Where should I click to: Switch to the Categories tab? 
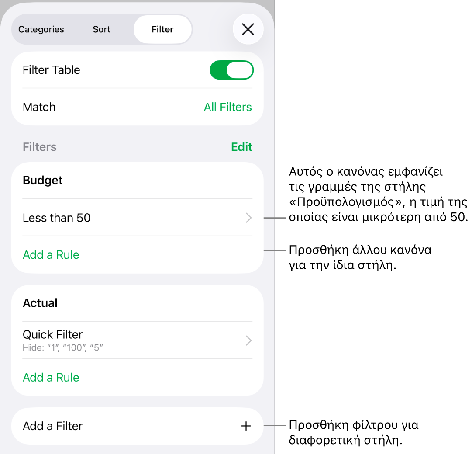coord(41,29)
